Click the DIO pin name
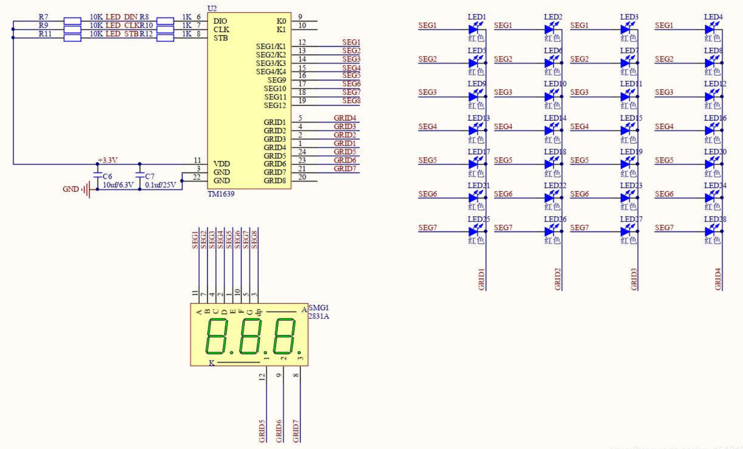Screen dimensions: 743x449 [x=220, y=21]
